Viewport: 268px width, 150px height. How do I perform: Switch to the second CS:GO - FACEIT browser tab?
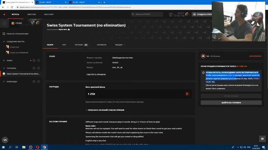51,2
